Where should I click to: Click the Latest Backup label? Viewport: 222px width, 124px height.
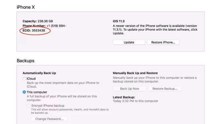point(124,97)
